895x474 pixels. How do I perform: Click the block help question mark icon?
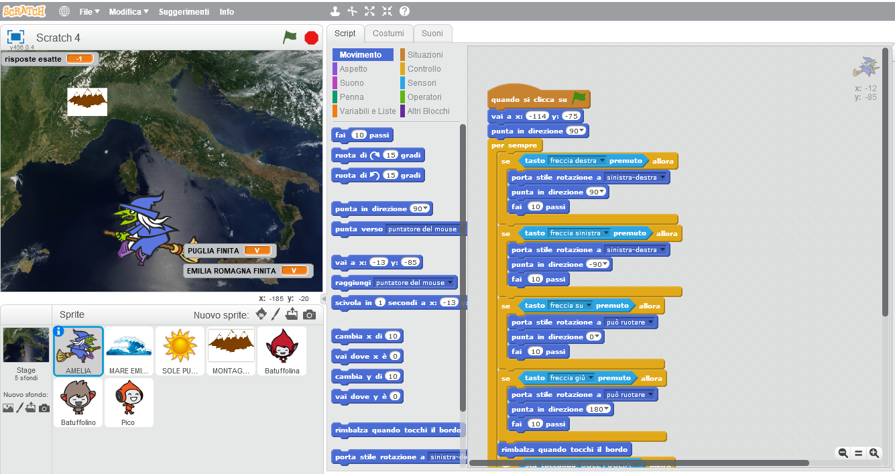click(x=404, y=11)
